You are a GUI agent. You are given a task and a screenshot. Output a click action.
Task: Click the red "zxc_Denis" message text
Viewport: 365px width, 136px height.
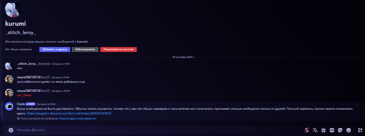(x=24, y=95)
